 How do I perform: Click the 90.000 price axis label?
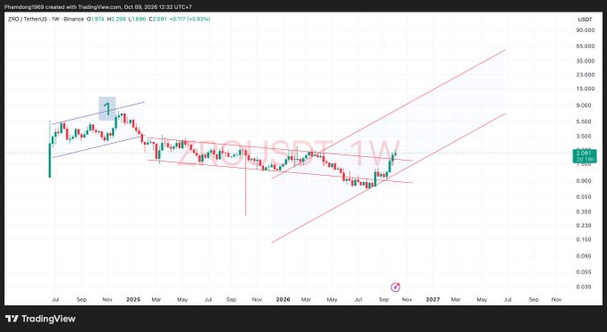point(586,30)
